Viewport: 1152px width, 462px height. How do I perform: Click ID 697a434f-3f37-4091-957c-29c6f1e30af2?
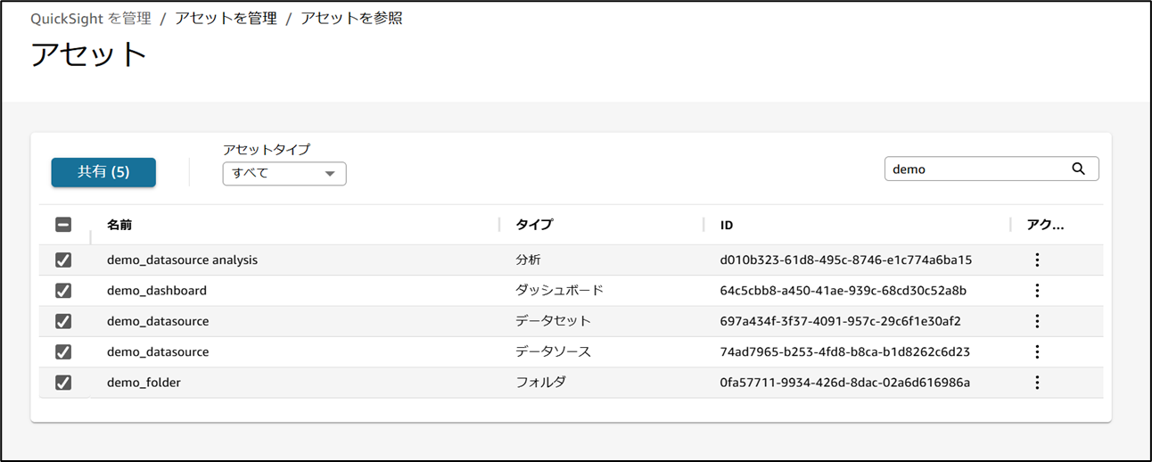(841, 321)
